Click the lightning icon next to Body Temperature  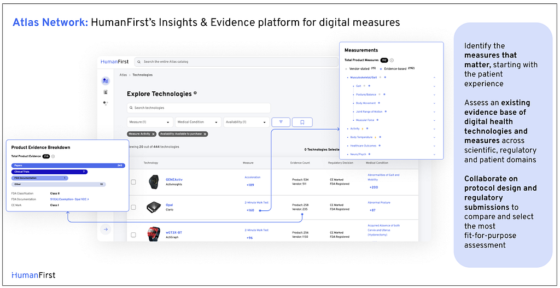click(375, 137)
